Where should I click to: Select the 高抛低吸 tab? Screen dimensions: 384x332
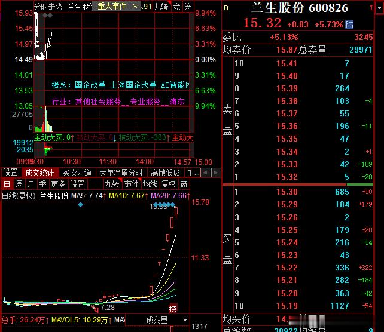click(165, 173)
